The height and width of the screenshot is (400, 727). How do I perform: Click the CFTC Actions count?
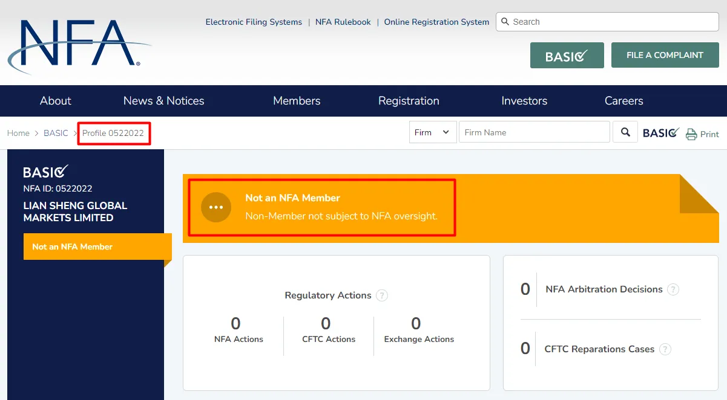[x=326, y=324]
